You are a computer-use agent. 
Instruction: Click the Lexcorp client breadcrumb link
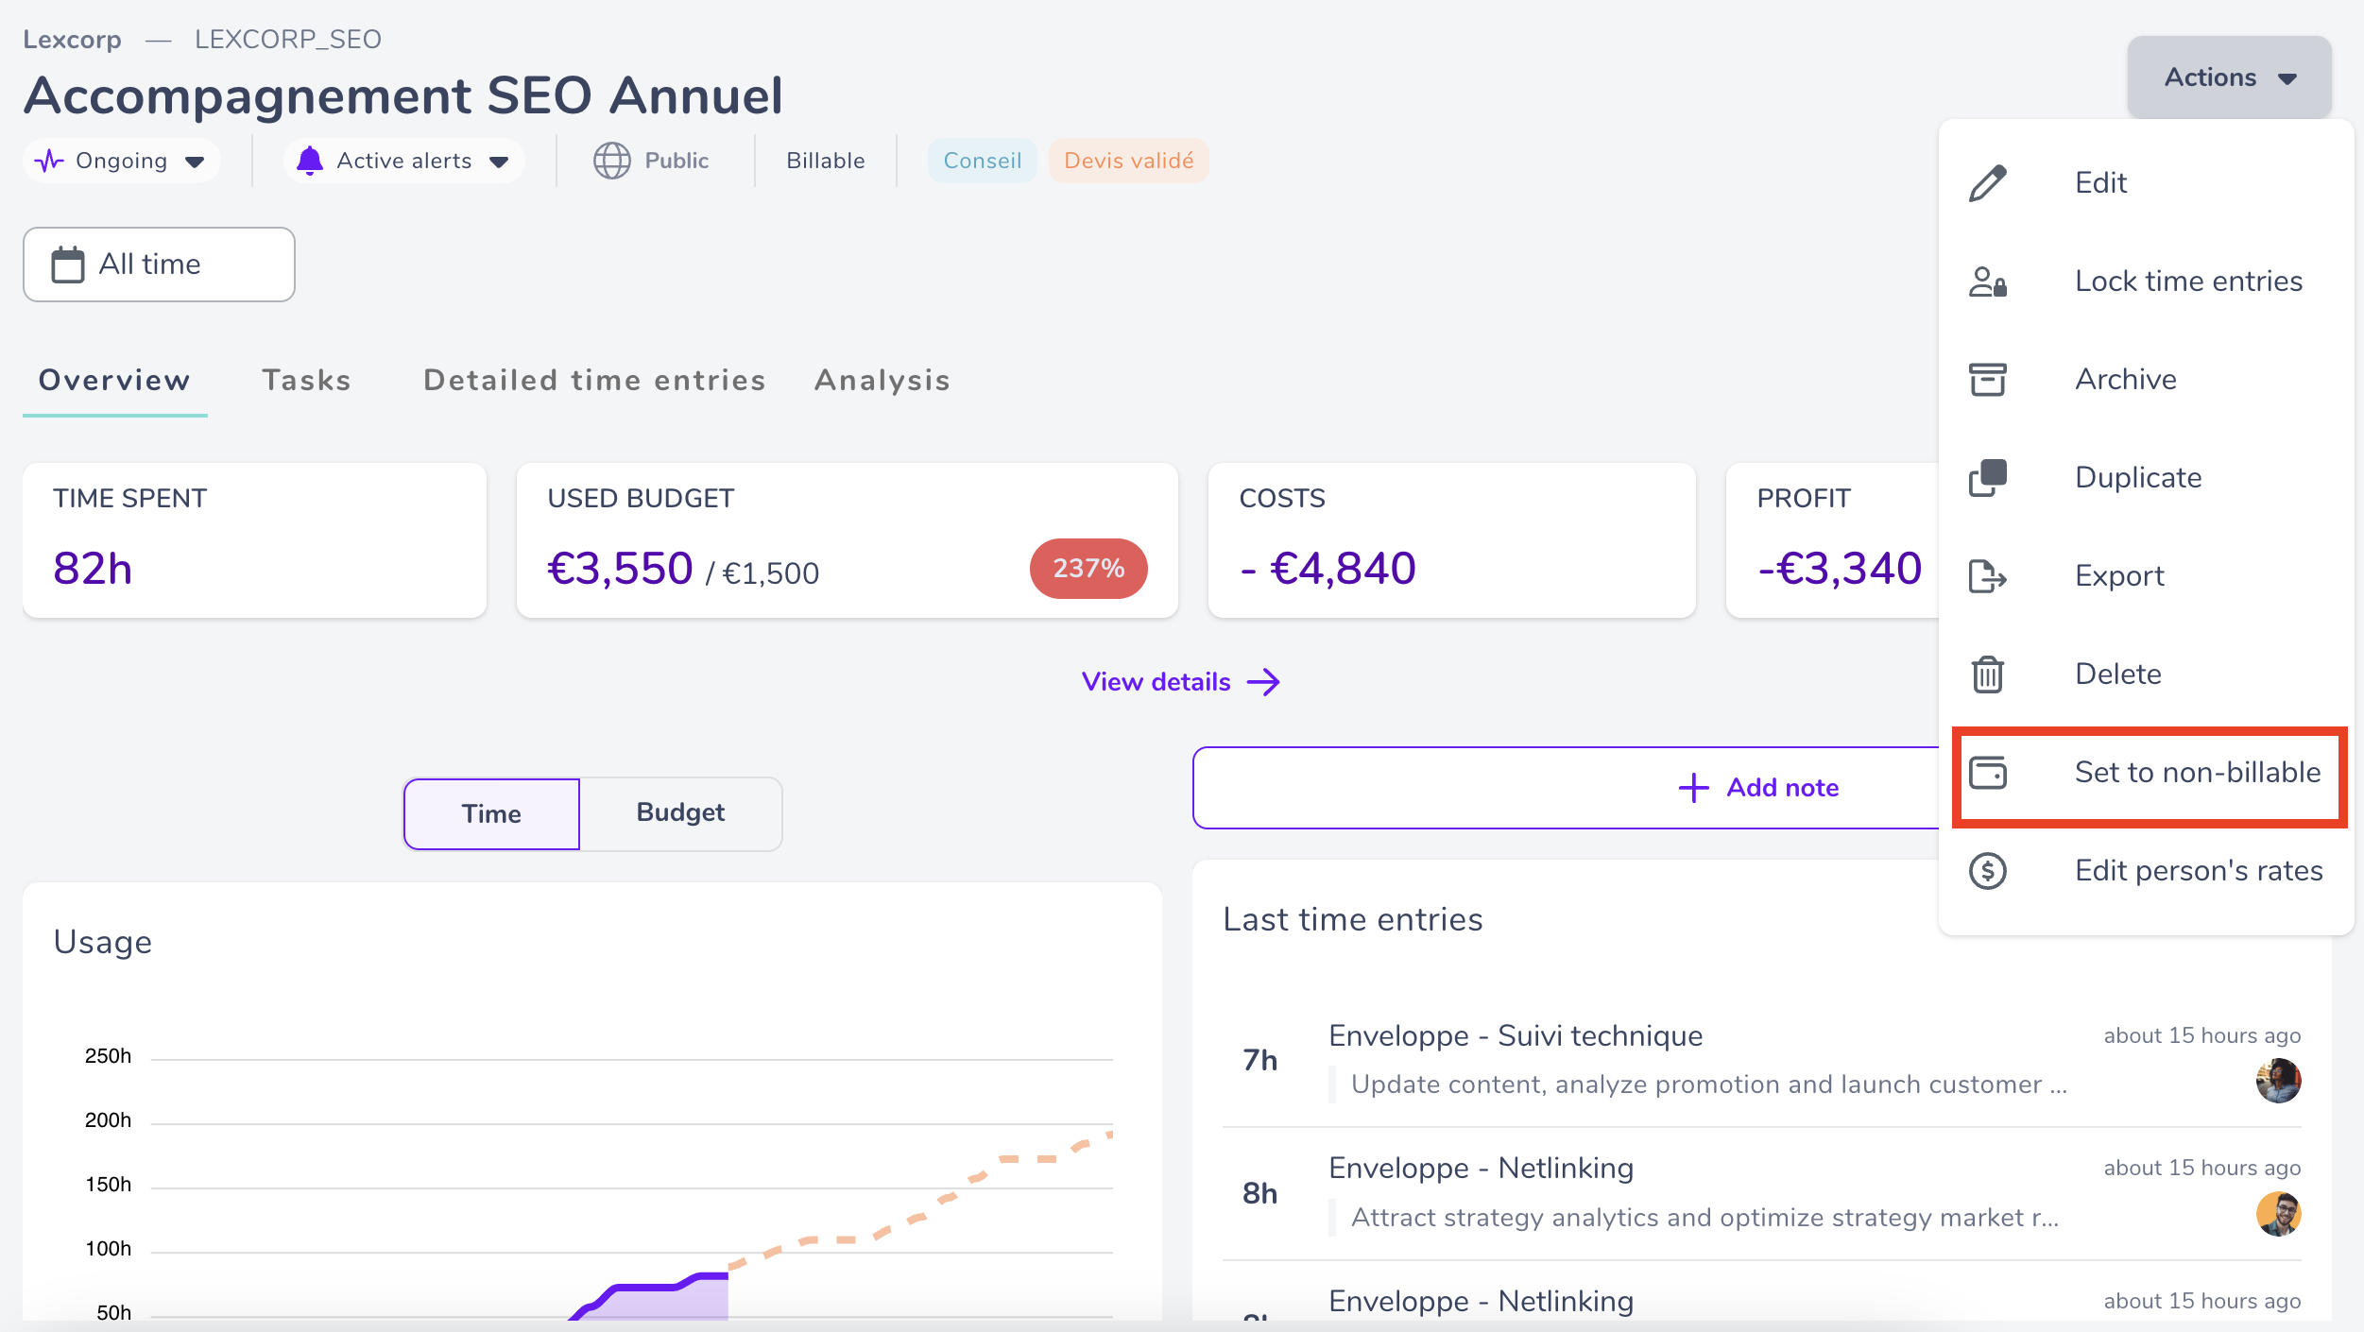click(x=72, y=40)
